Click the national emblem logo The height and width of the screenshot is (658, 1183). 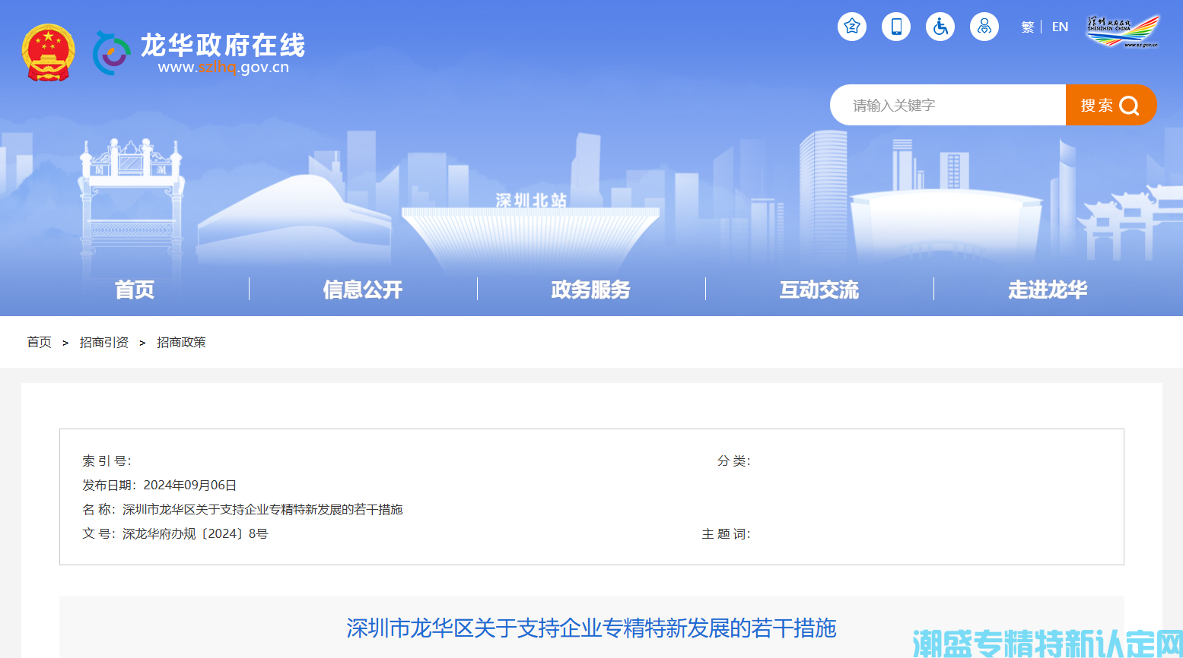[x=49, y=52]
